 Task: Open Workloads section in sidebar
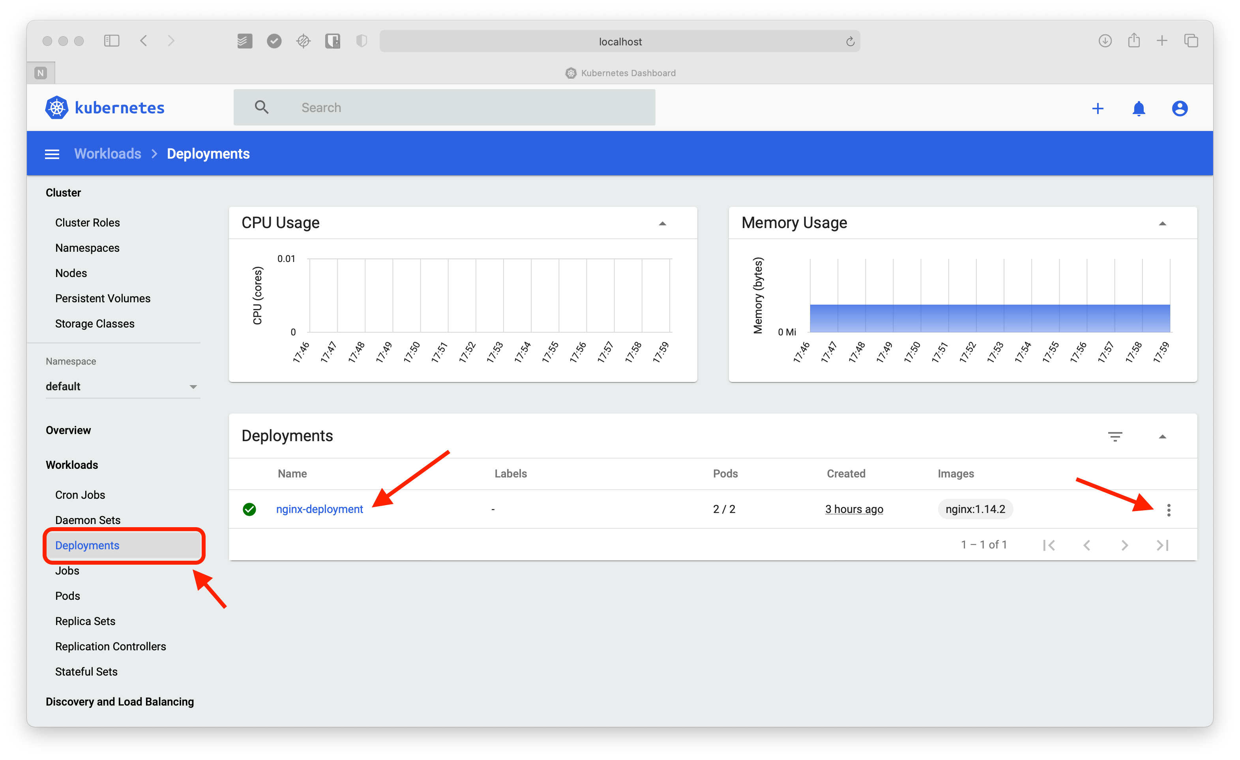point(71,465)
